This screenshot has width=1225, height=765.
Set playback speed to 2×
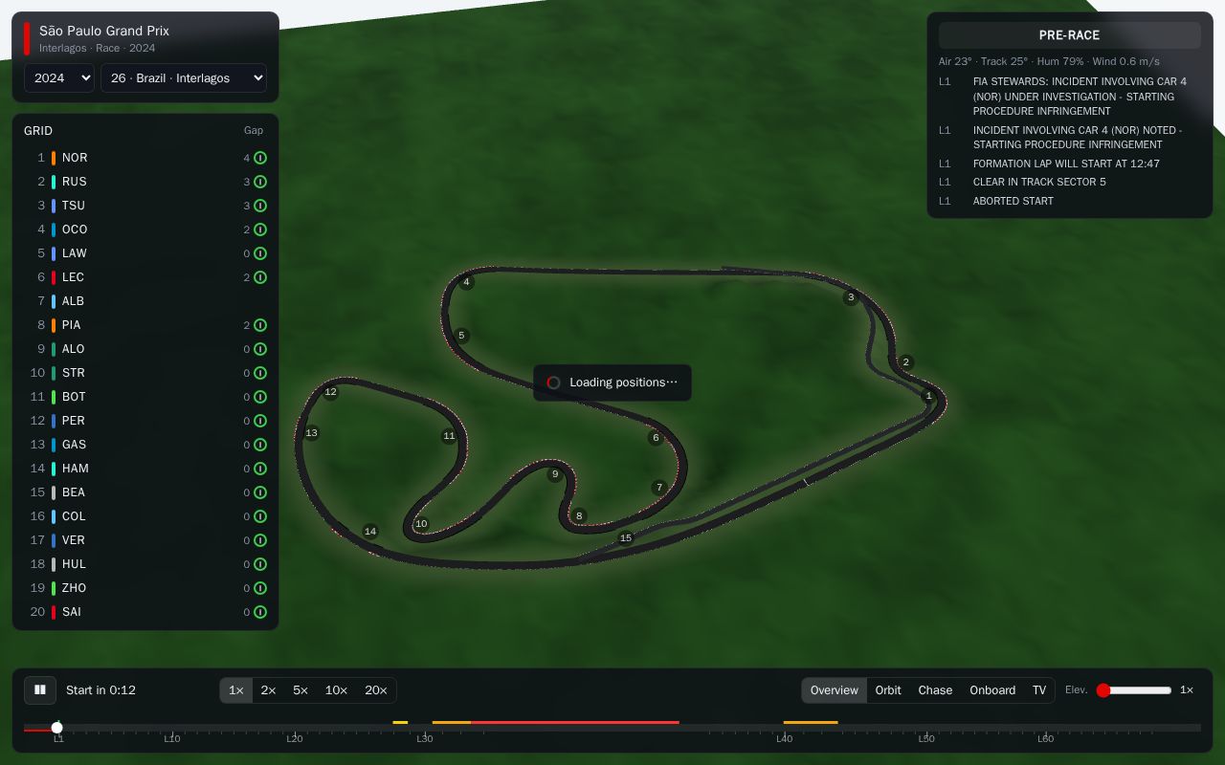(x=269, y=690)
